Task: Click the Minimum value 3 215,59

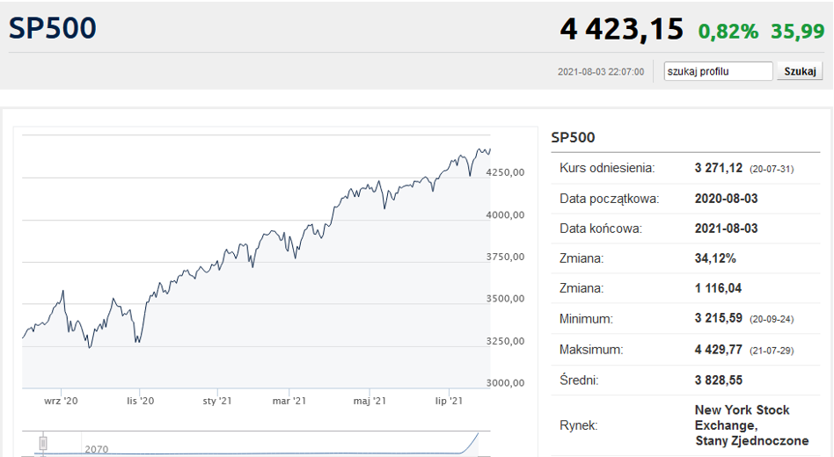Action: [718, 318]
